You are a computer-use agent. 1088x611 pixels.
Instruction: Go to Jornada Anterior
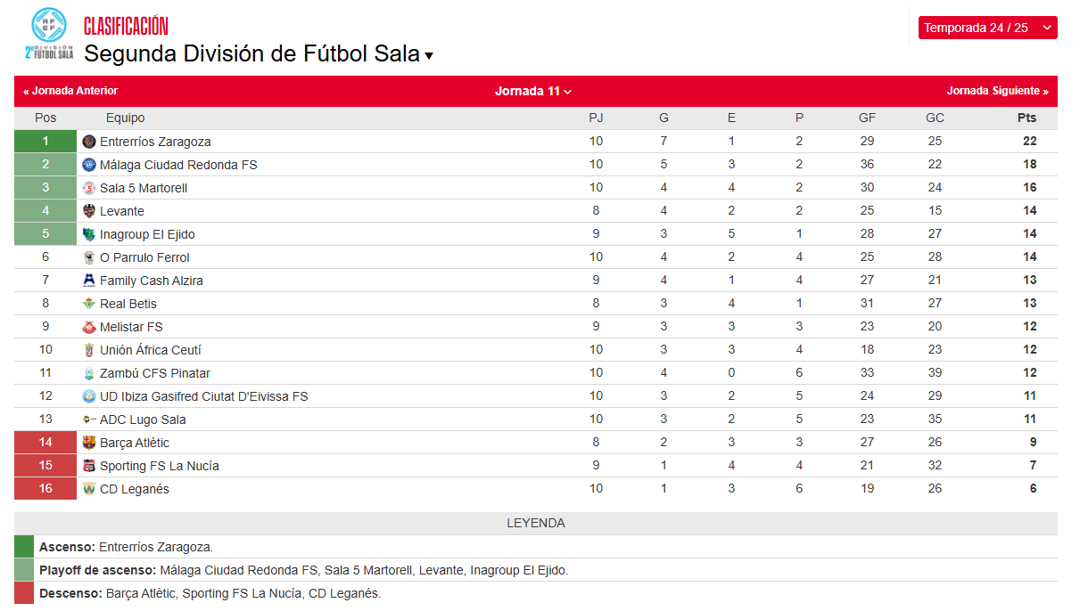coord(70,91)
